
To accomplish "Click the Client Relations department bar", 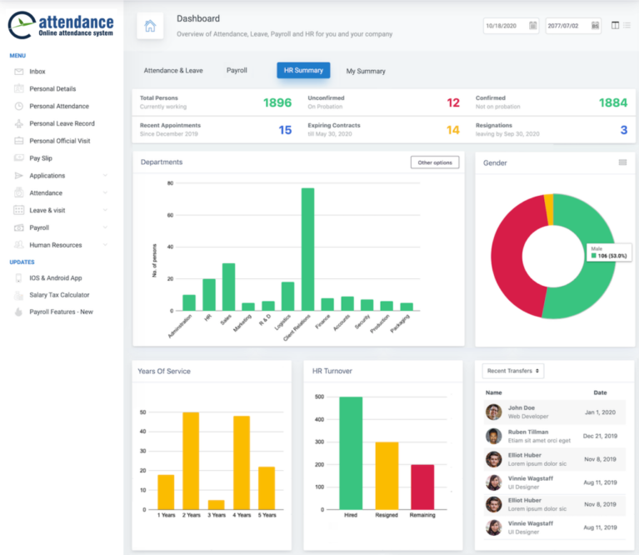I will click(x=307, y=249).
